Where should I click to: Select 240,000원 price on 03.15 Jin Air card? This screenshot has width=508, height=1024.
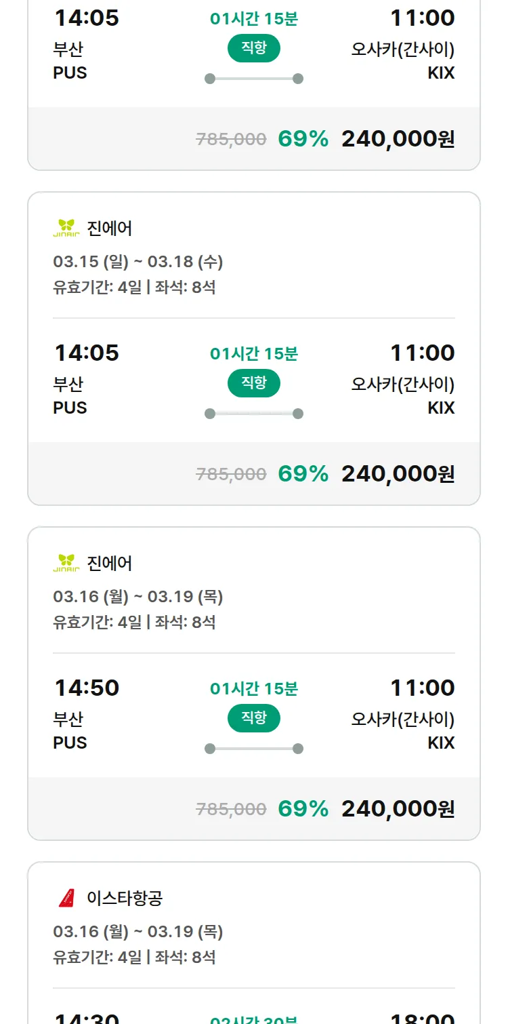(x=398, y=474)
